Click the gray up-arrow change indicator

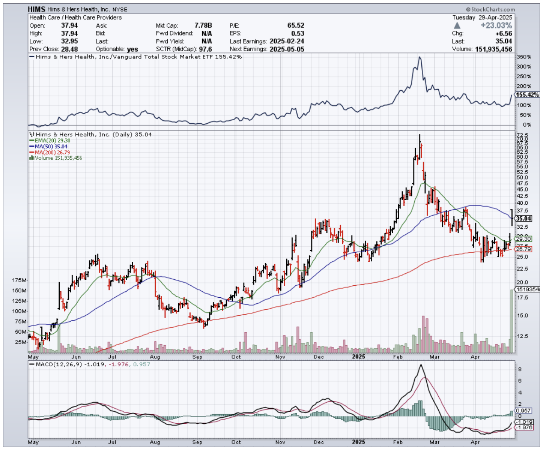click(x=457, y=25)
